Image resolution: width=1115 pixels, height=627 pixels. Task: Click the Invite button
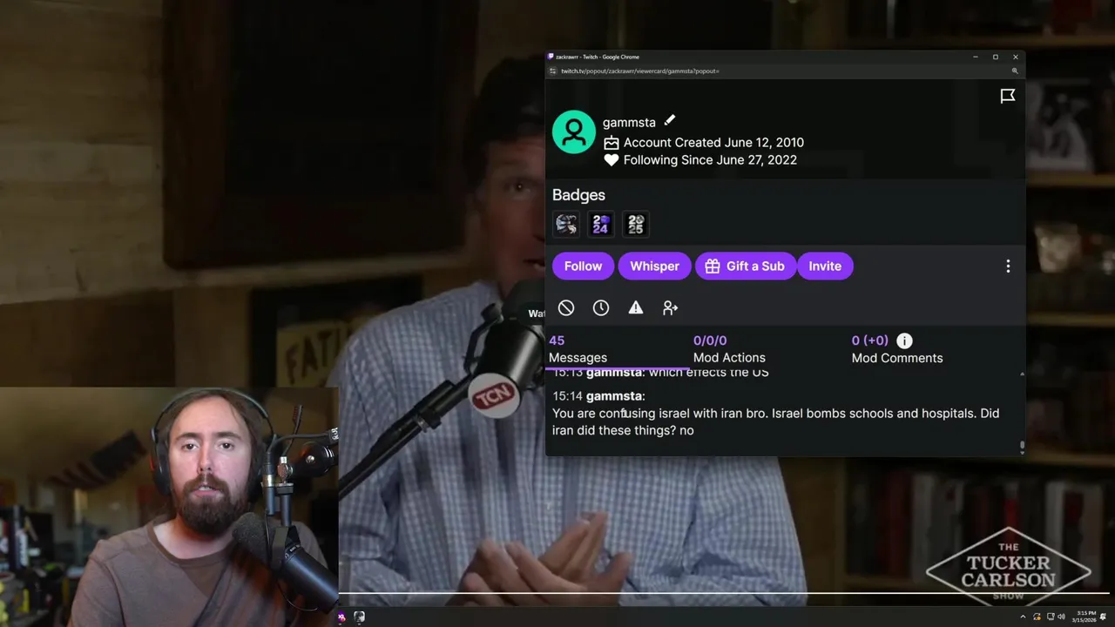click(825, 266)
